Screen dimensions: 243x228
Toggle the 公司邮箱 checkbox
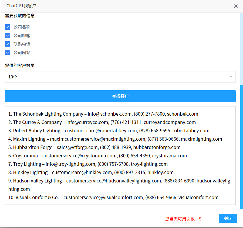(8, 36)
